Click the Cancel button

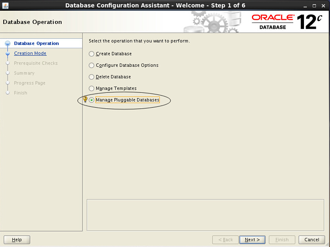pyautogui.click(x=312, y=240)
